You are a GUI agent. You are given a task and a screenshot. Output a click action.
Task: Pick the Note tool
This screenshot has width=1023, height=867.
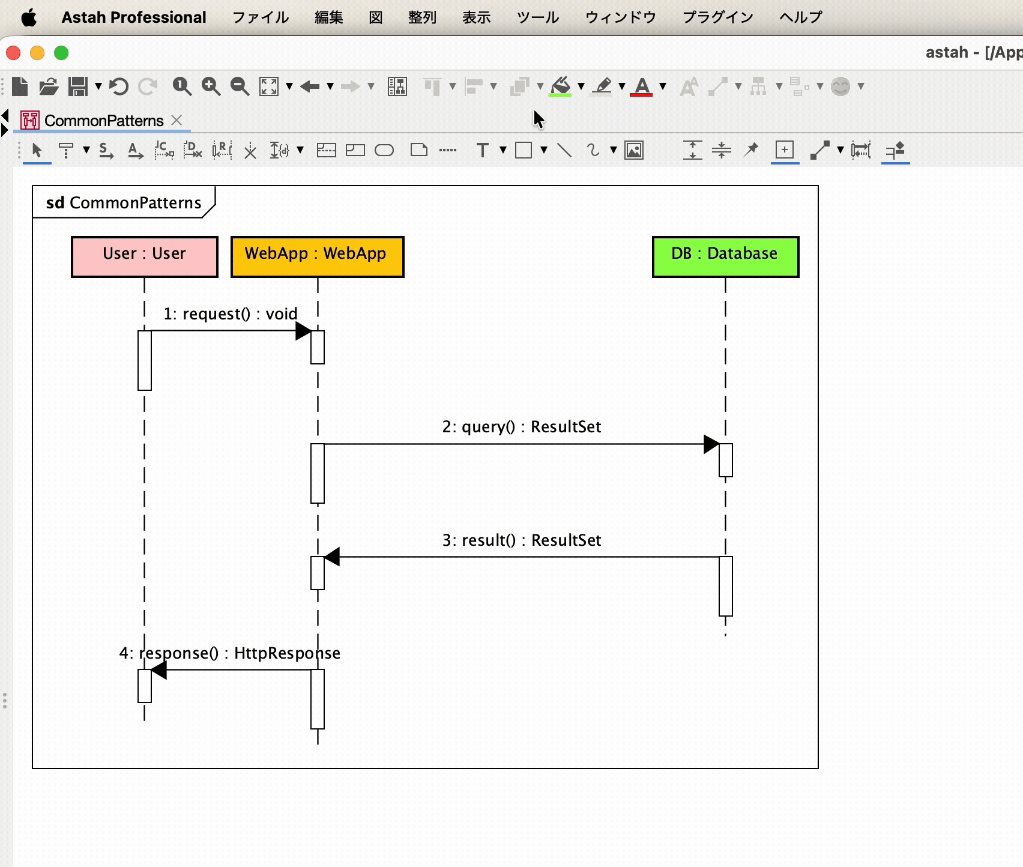(x=419, y=150)
